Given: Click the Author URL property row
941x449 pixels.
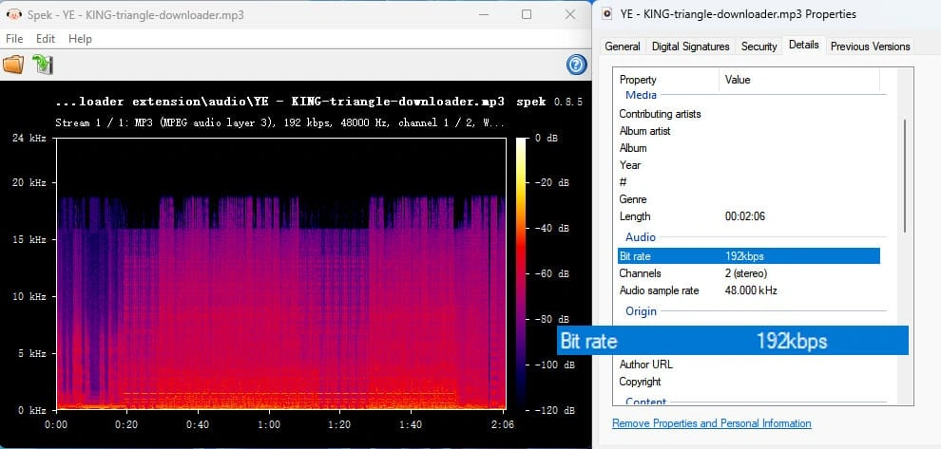Looking at the screenshot, I should click(x=749, y=365).
